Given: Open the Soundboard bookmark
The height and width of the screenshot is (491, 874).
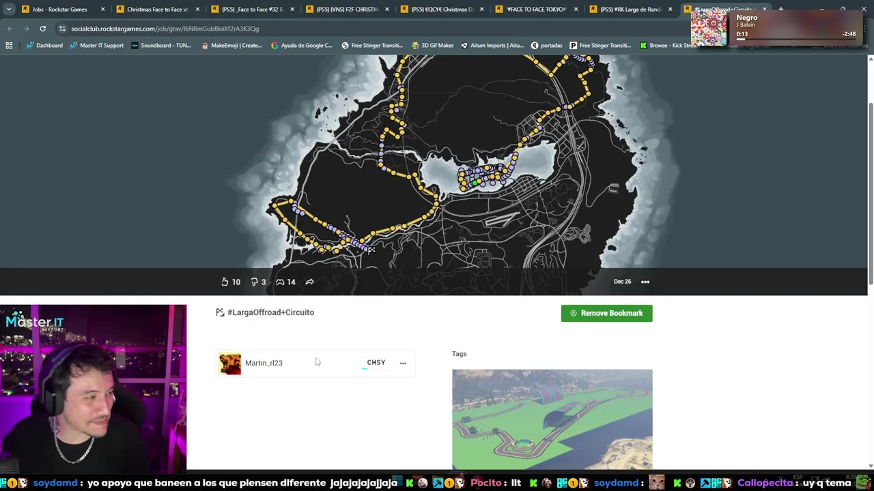Looking at the screenshot, I should pyautogui.click(x=160, y=46).
